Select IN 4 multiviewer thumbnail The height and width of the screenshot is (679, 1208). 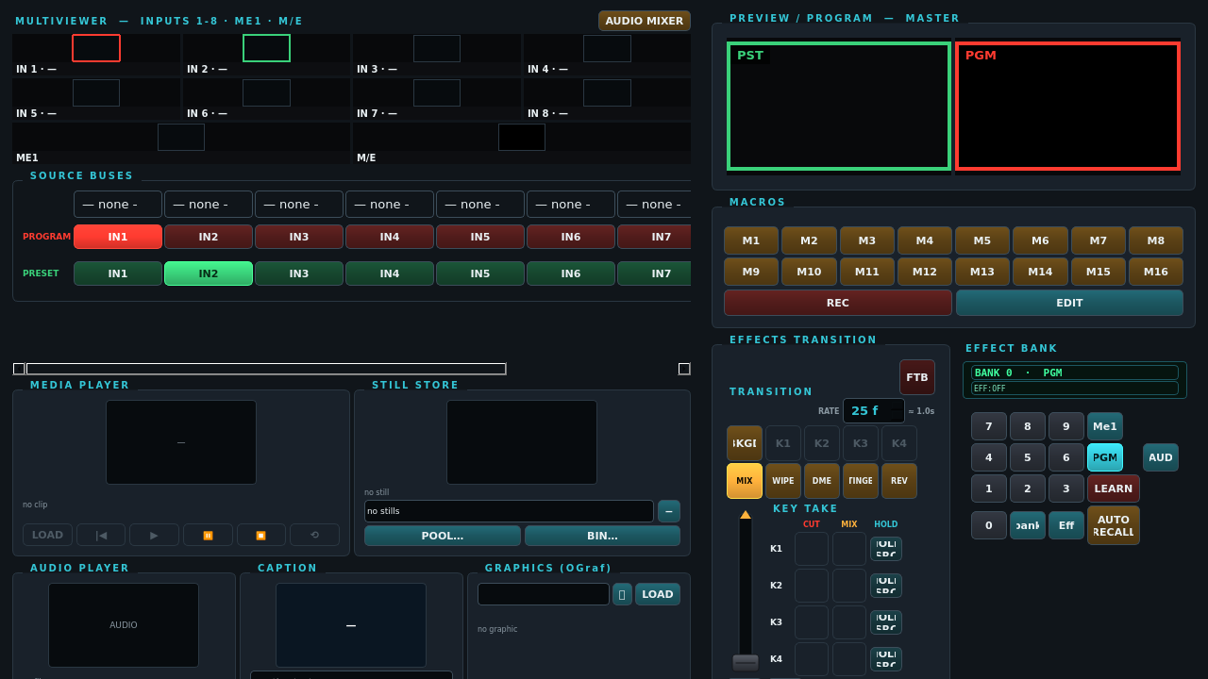click(607, 56)
